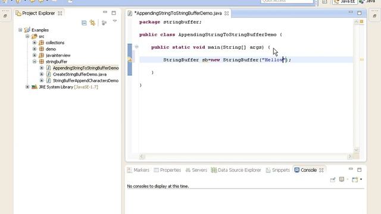Image resolution: width=381 pixels, height=214 pixels.
Task: Click the stringbuffer package icon
Action: pos(42,62)
